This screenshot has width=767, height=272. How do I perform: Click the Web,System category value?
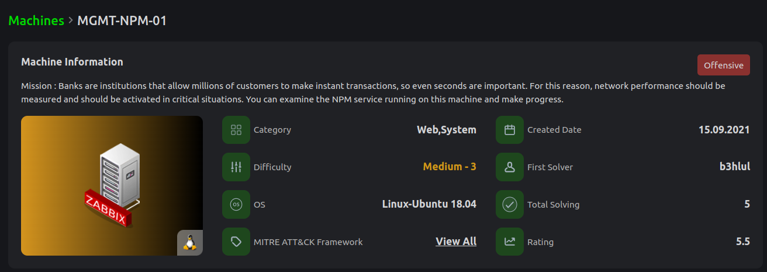point(446,130)
